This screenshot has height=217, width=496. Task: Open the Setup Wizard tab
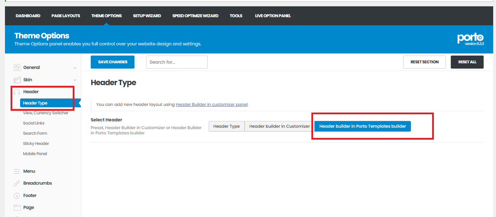(147, 16)
